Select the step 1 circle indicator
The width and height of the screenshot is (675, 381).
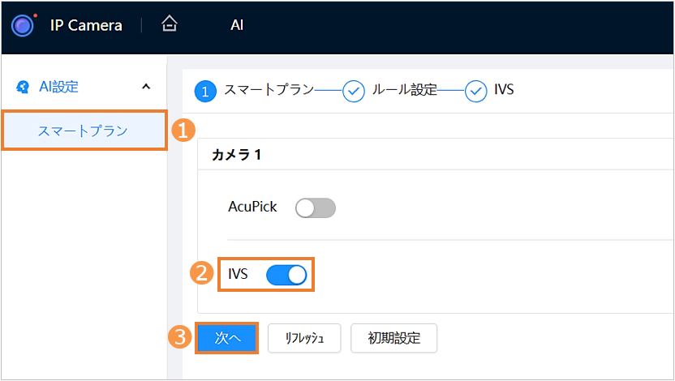[205, 91]
